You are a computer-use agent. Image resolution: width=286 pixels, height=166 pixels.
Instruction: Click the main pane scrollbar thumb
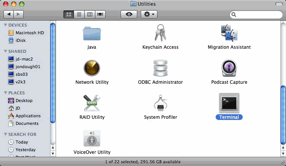[283, 115]
